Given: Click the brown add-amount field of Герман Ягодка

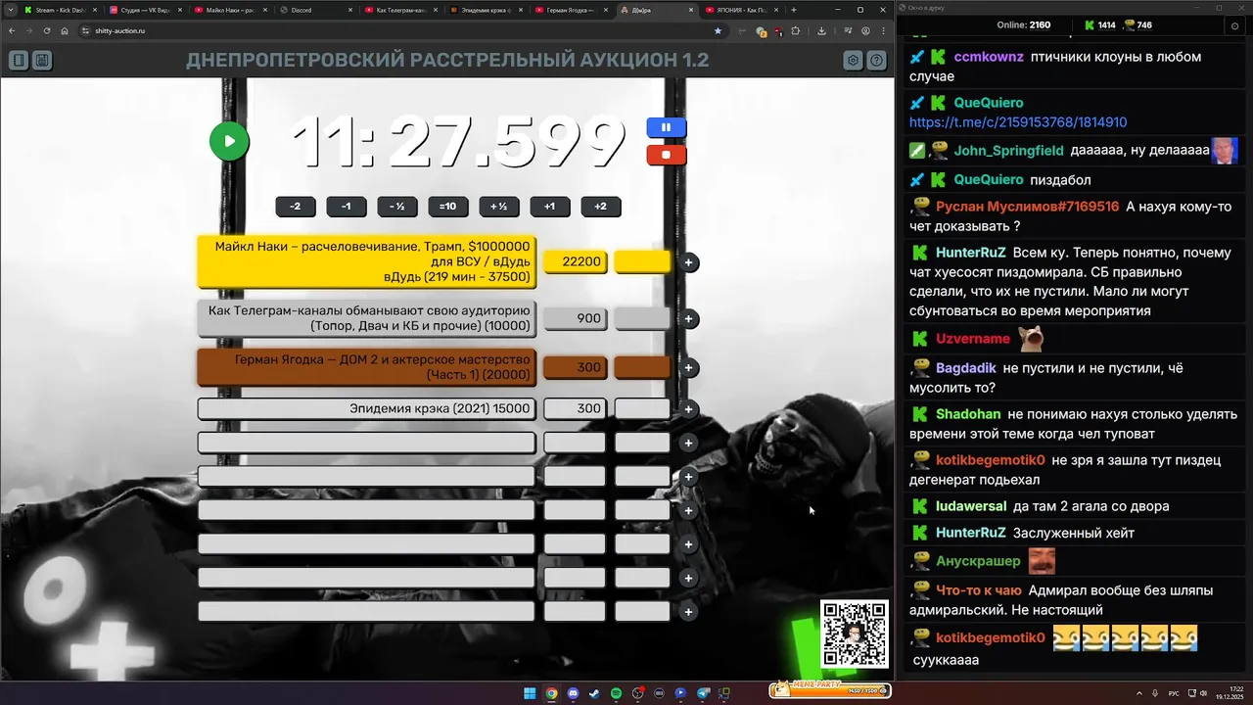Looking at the screenshot, I should click(x=642, y=367).
